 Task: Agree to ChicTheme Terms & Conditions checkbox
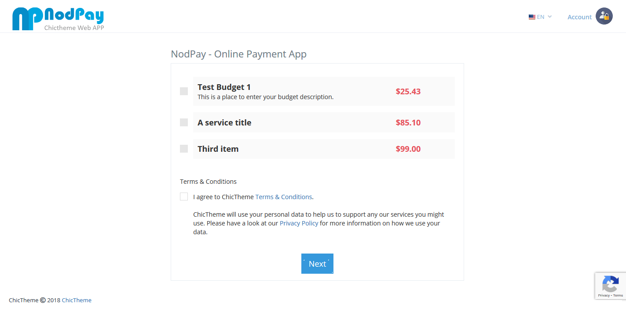(184, 197)
